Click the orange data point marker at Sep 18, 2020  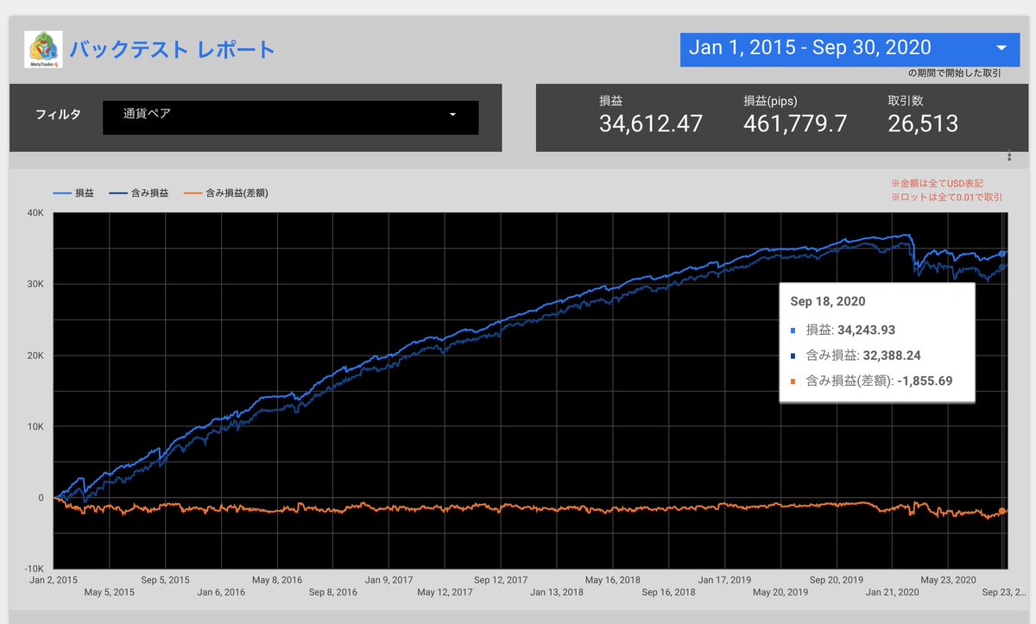1003,511
